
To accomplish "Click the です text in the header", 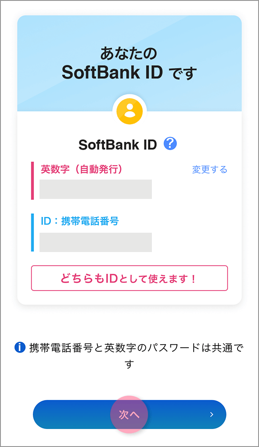I will (x=183, y=73).
